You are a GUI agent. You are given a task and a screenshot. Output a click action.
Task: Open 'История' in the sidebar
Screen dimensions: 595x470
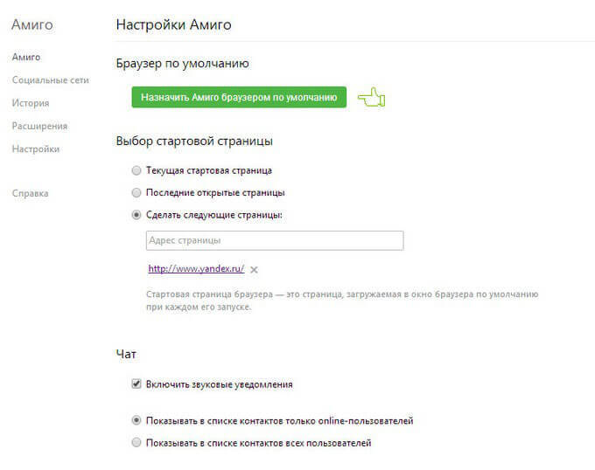pos(31,103)
